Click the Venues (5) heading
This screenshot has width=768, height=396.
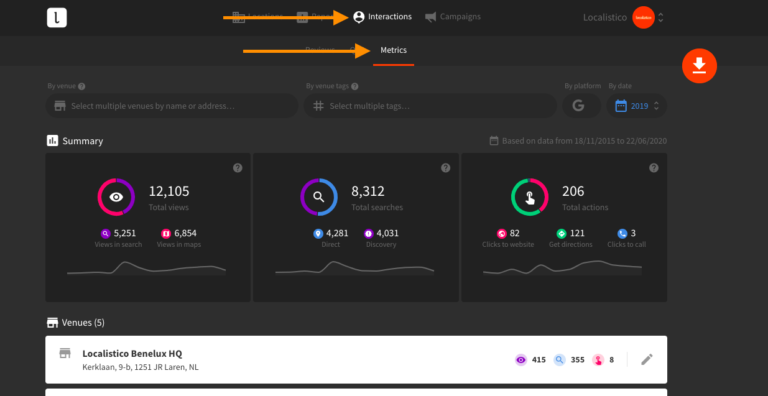(83, 323)
